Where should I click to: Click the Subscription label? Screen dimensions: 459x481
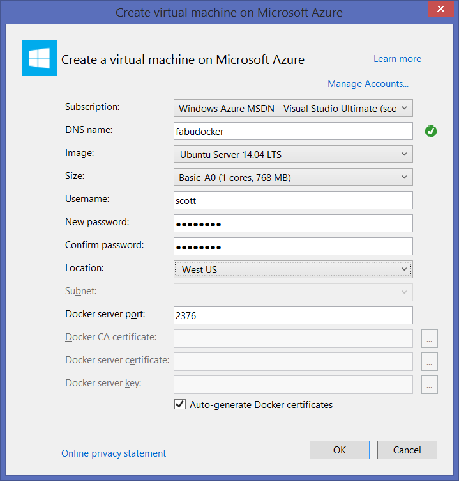pyautogui.click(x=92, y=107)
